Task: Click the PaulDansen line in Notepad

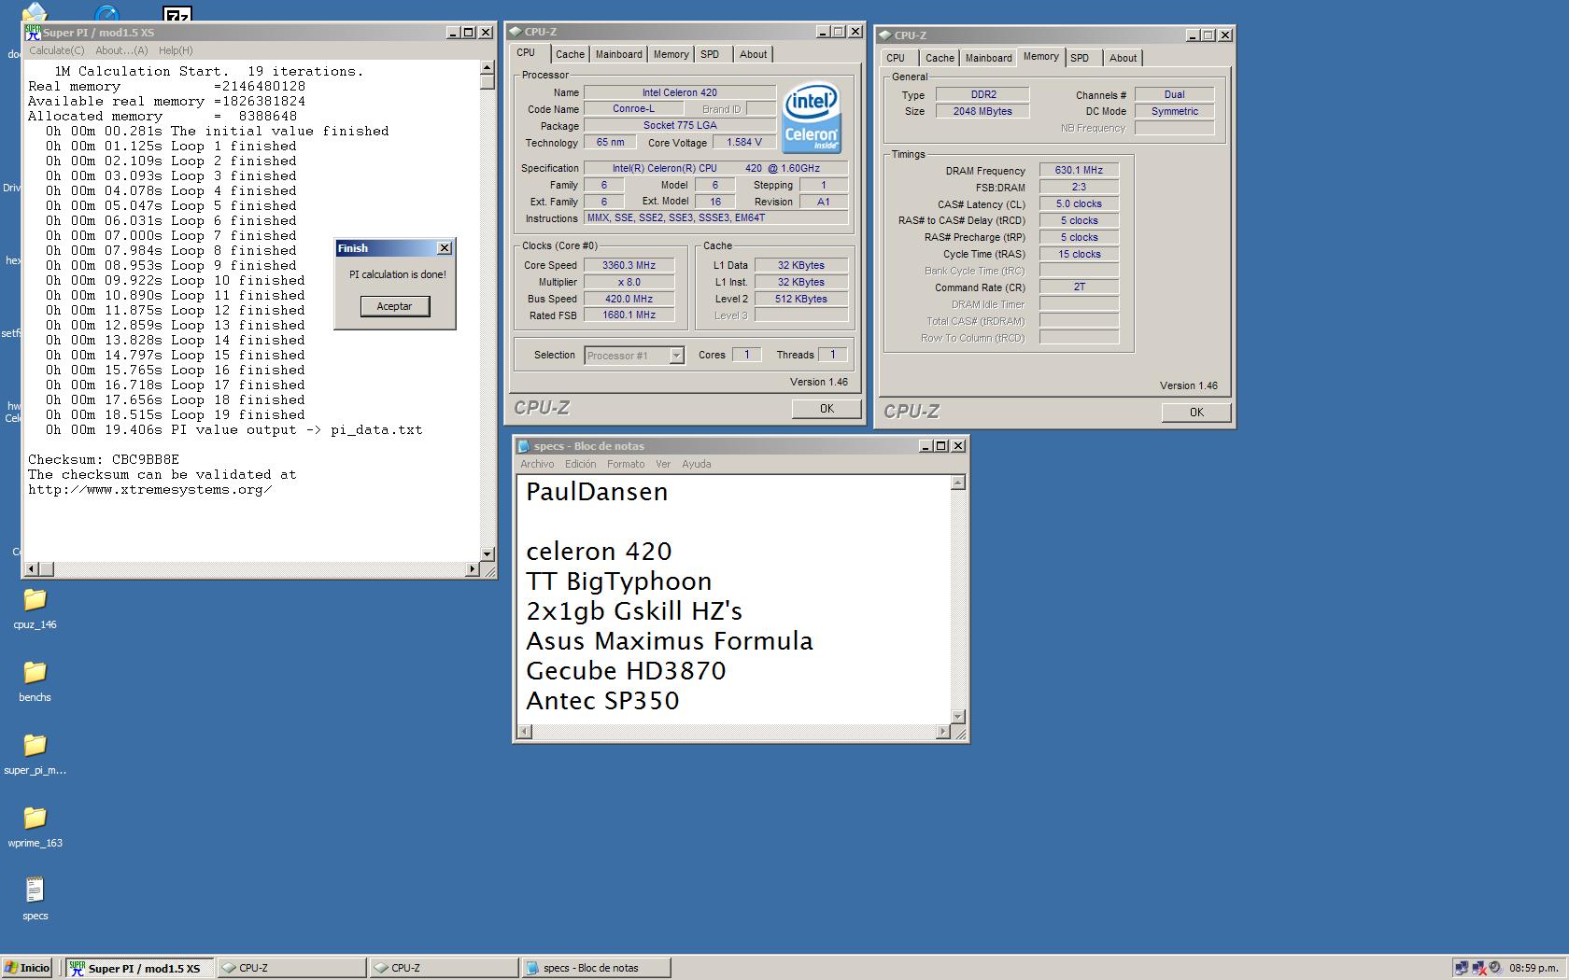Action: (x=597, y=492)
